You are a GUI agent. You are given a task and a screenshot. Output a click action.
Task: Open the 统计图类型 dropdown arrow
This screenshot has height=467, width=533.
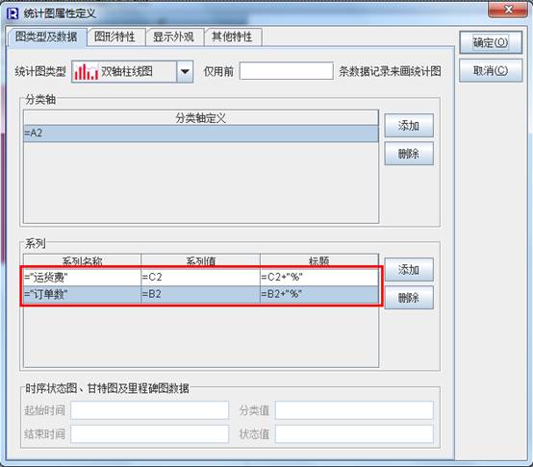(x=185, y=72)
